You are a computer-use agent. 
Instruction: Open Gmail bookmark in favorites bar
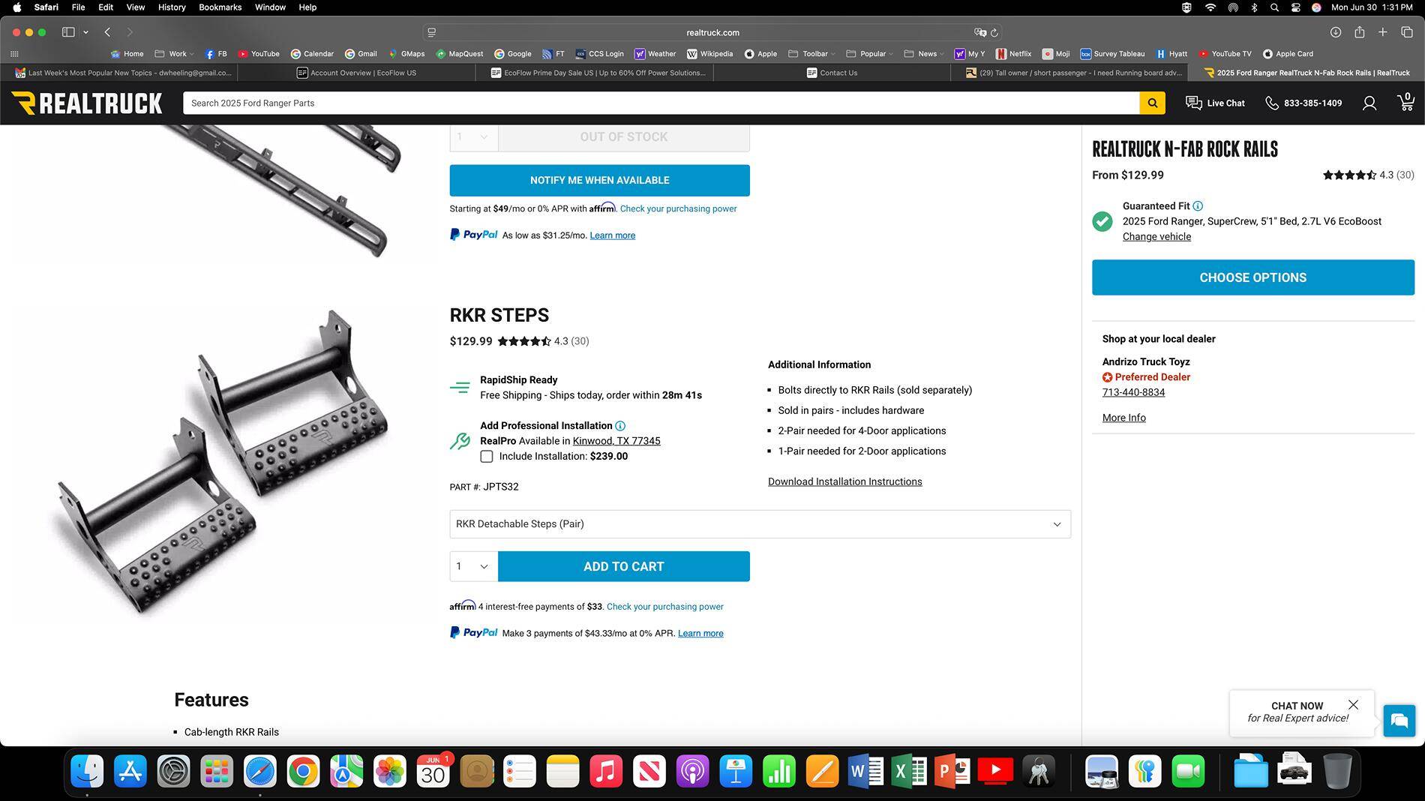(361, 54)
